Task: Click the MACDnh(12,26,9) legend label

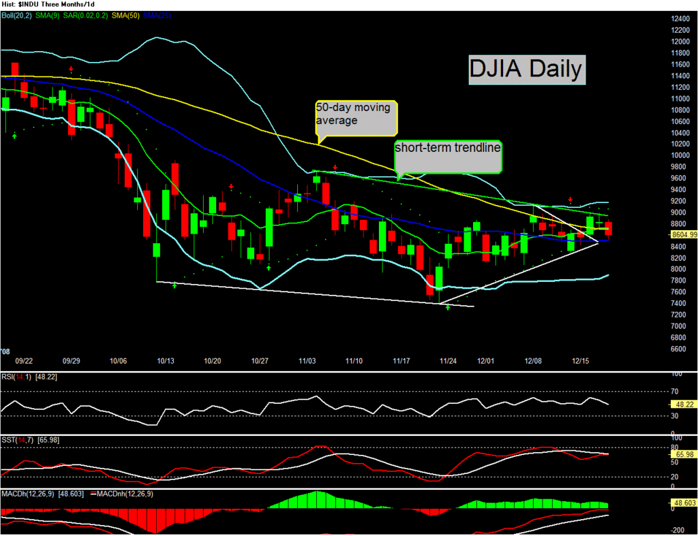Action: coord(125,494)
